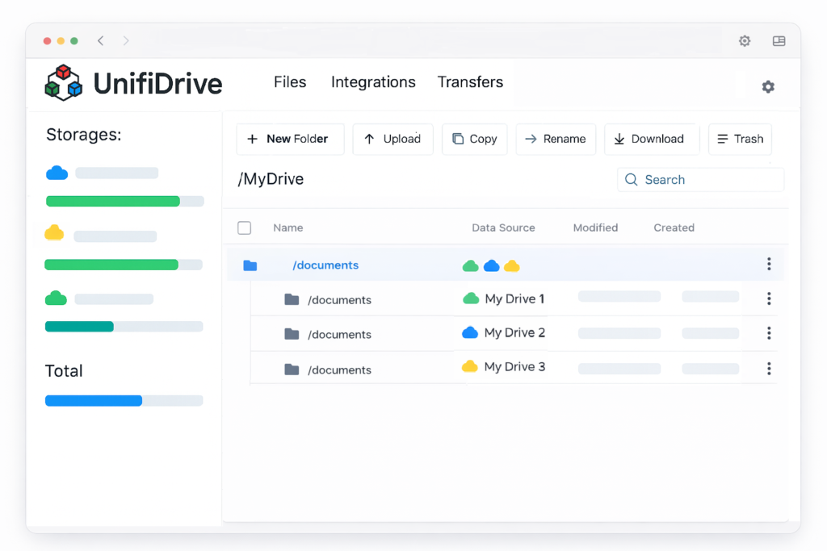Image resolution: width=827 pixels, height=551 pixels.
Task: Click the blue Total storage usage bar
Action: [94, 401]
